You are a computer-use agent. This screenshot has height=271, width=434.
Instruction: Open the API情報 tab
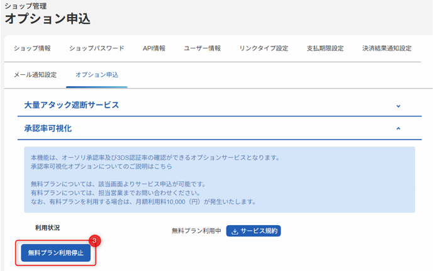pyautogui.click(x=154, y=48)
